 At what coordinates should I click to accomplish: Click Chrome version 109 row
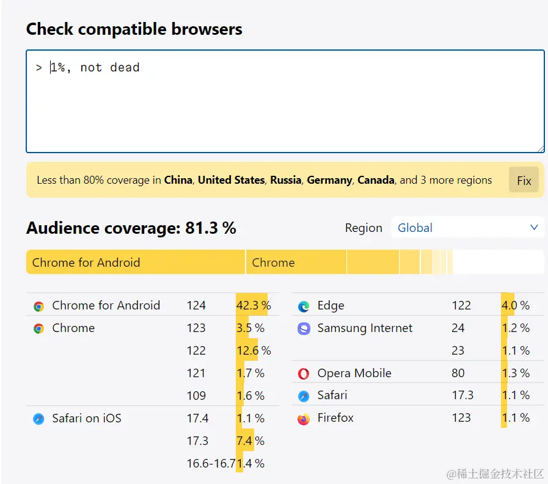[x=196, y=396]
